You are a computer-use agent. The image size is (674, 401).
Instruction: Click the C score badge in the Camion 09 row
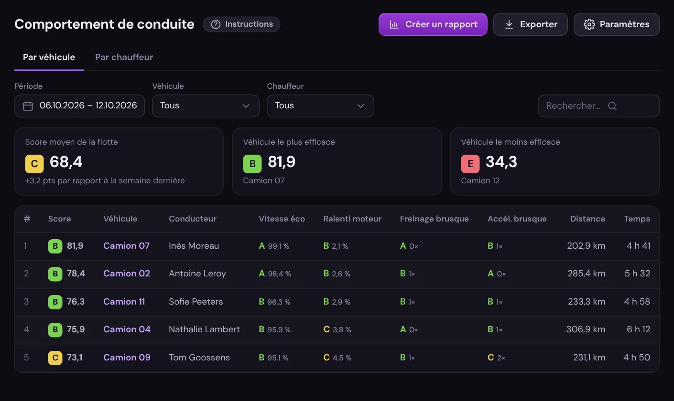coord(55,358)
